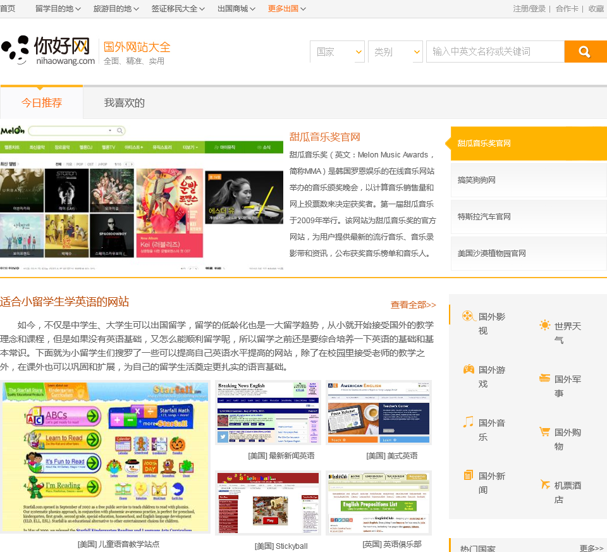This screenshot has height=552, width=607.
Task: Click the 国外游戏 gamepad icon
Action: pyautogui.click(x=469, y=369)
